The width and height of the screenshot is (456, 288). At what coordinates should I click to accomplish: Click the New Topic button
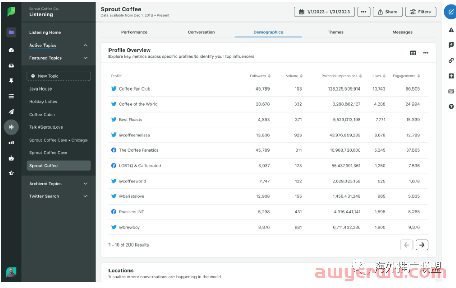58,76
